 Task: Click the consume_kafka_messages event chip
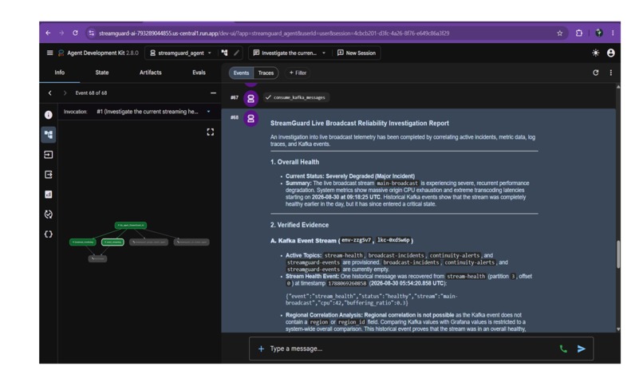coord(296,97)
